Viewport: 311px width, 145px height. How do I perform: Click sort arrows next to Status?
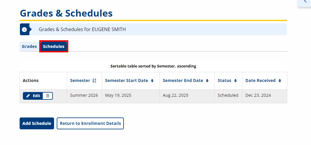coord(236,80)
